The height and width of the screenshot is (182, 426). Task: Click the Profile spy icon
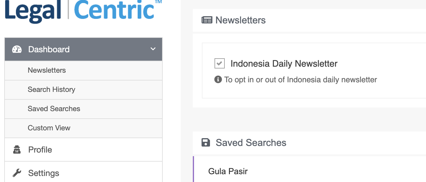[x=17, y=150]
